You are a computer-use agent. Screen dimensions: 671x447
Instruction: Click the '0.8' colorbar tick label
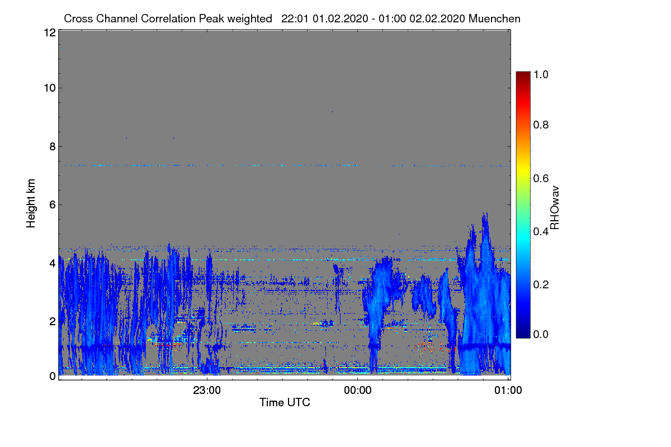pos(542,125)
